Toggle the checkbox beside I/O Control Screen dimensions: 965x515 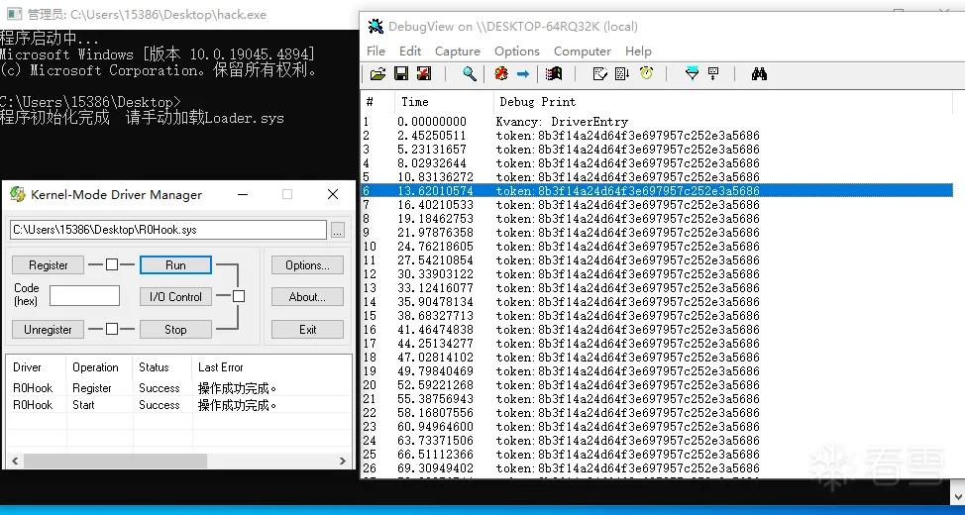point(238,296)
